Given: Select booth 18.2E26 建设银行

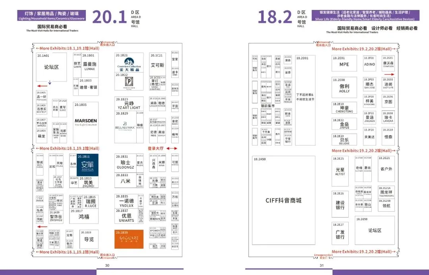Looking at the screenshot, I should click(340, 204).
